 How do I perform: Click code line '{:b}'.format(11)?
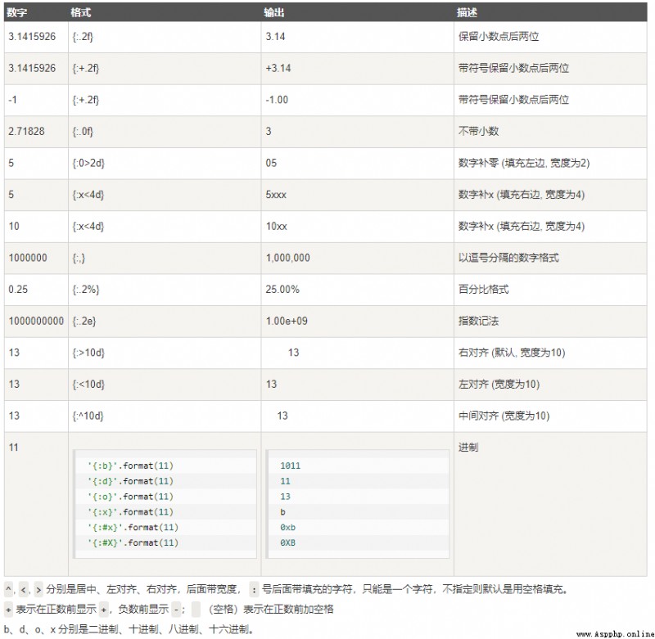130,466
